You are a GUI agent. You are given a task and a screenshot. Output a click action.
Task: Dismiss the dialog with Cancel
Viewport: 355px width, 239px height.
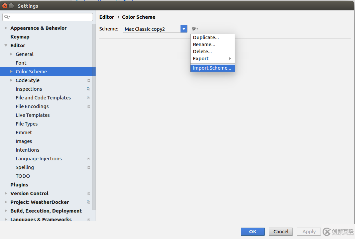pos(281,232)
